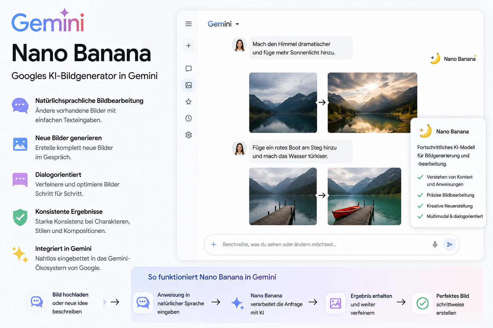Click the green shield icon beside Konsistente Ergebnisse

tap(20, 217)
